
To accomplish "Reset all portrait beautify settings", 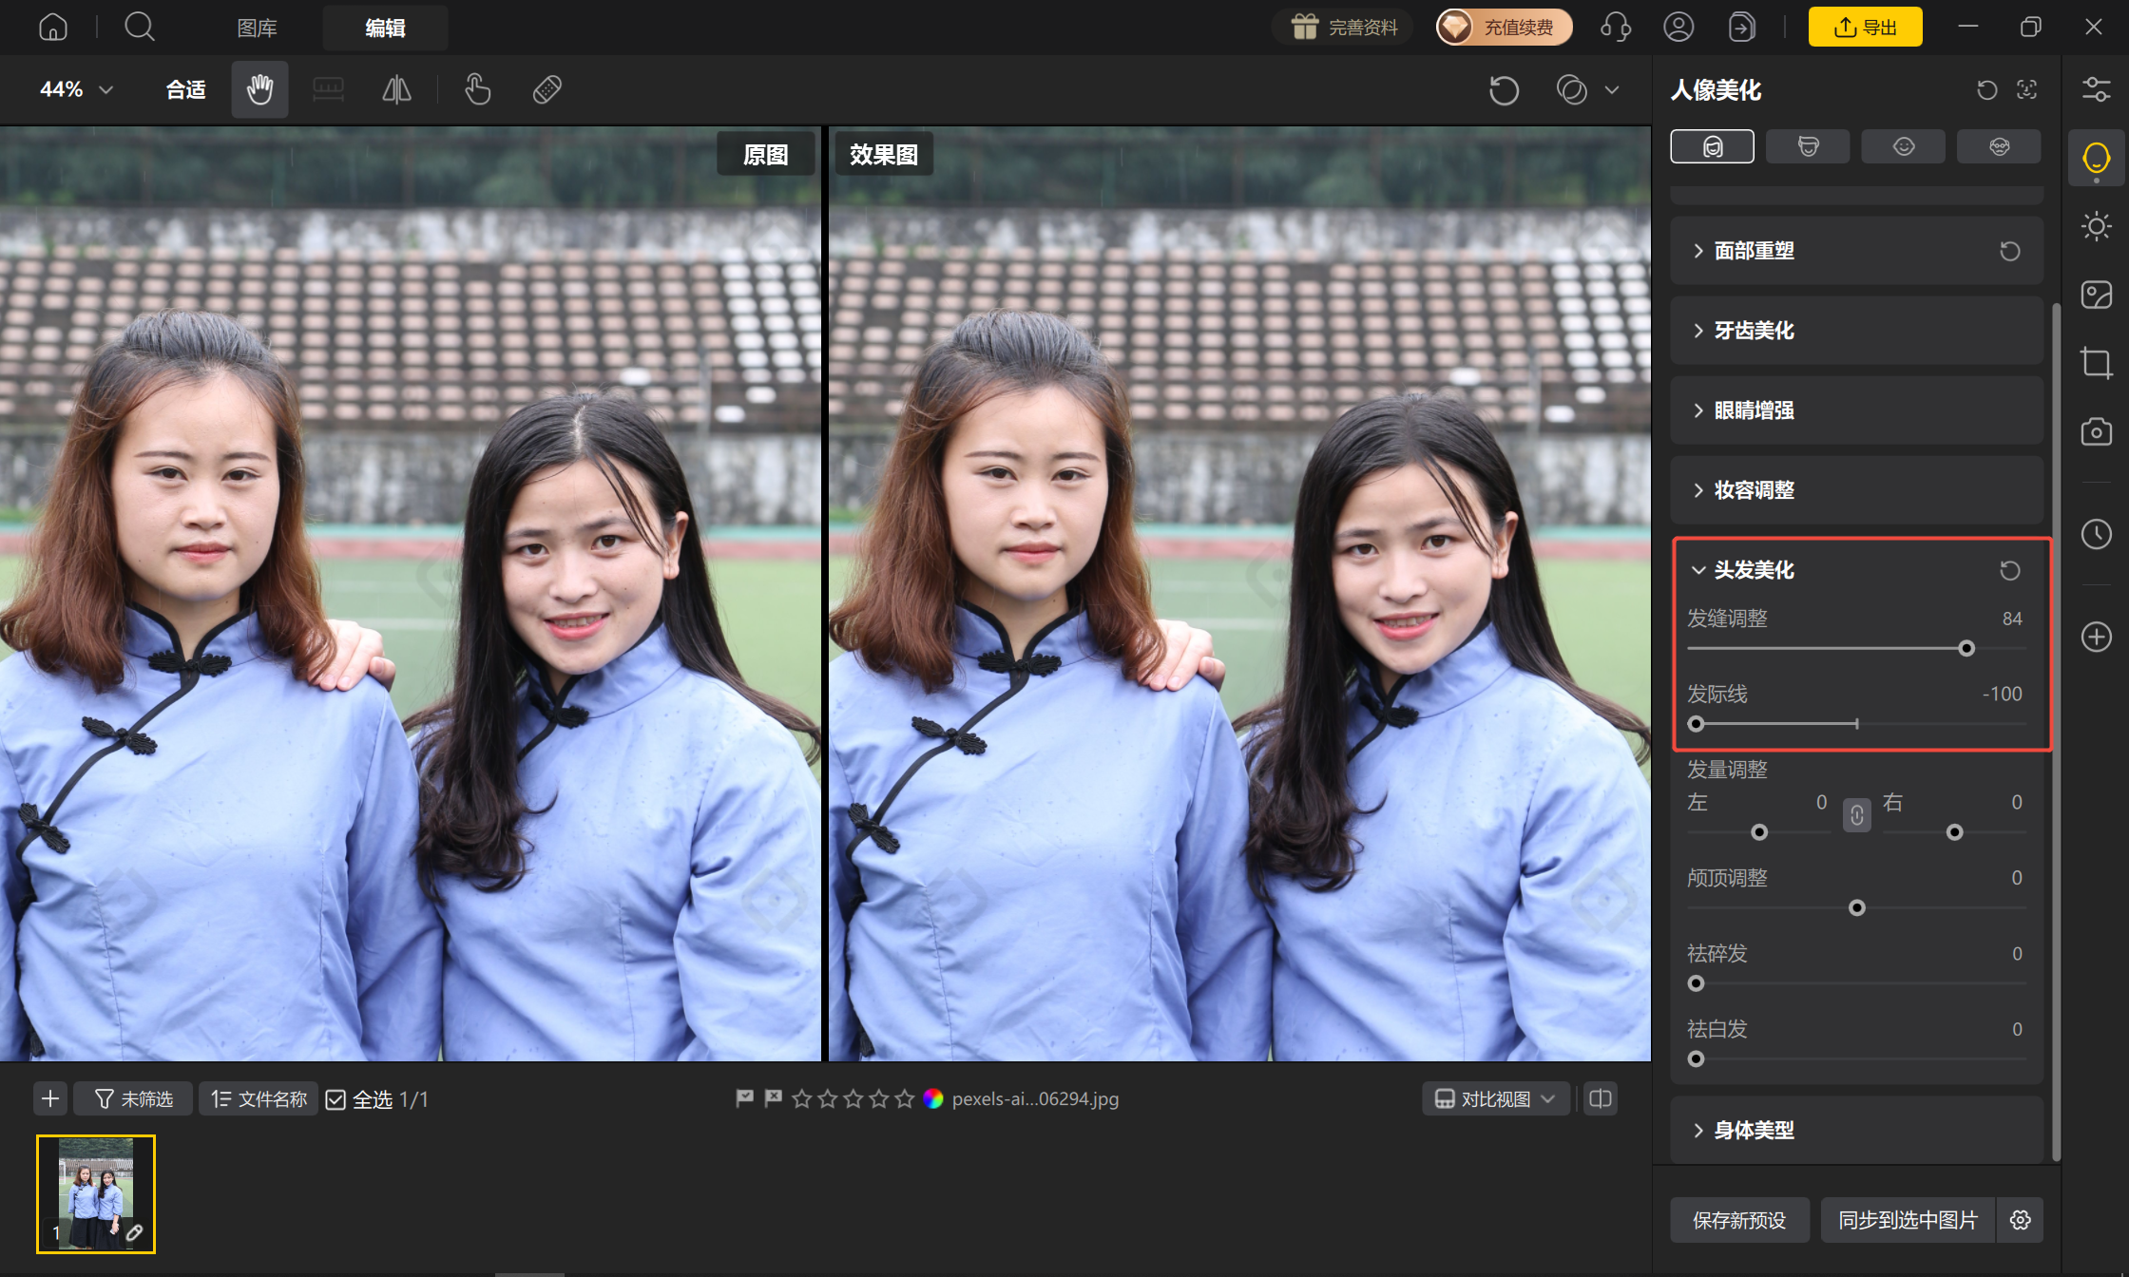I will tap(1987, 90).
